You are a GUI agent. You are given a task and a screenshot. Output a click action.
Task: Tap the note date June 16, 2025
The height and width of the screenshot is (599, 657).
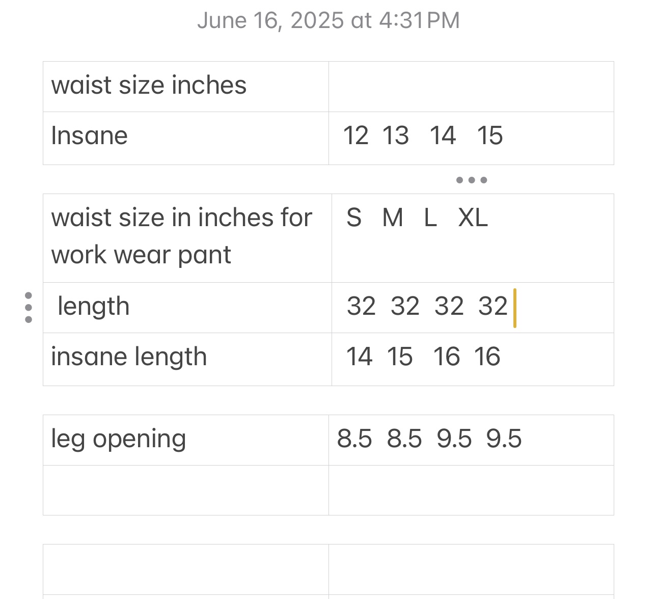[328, 21]
